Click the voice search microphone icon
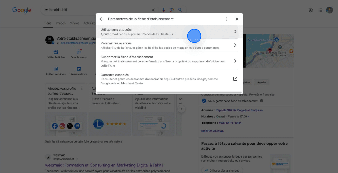 click(163, 10)
